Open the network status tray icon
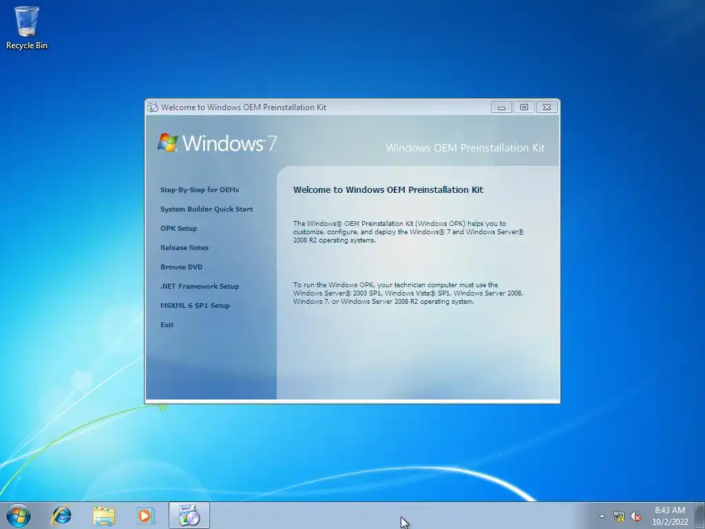 (x=619, y=517)
